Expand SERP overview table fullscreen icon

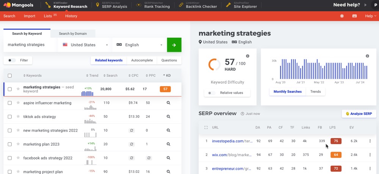(x=206, y=127)
